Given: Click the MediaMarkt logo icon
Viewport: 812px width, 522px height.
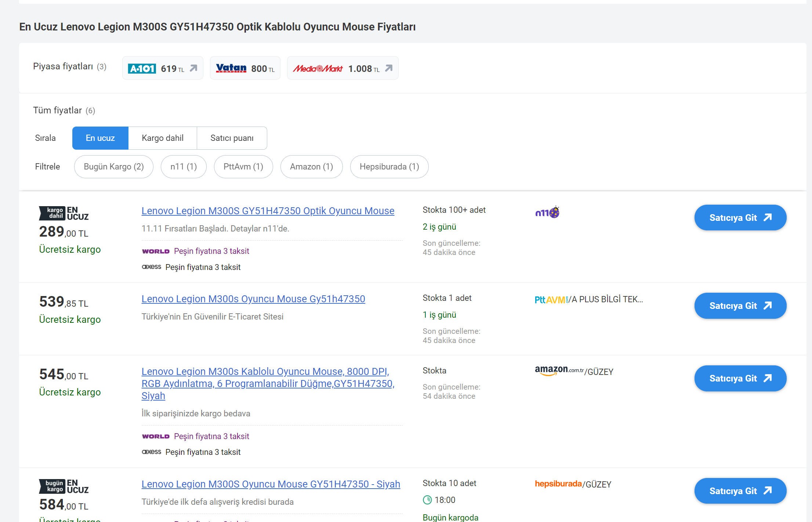Looking at the screenshot, I should coord(318,69).
